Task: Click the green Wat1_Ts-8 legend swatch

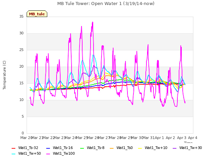Action: click(x=82, y=148)
